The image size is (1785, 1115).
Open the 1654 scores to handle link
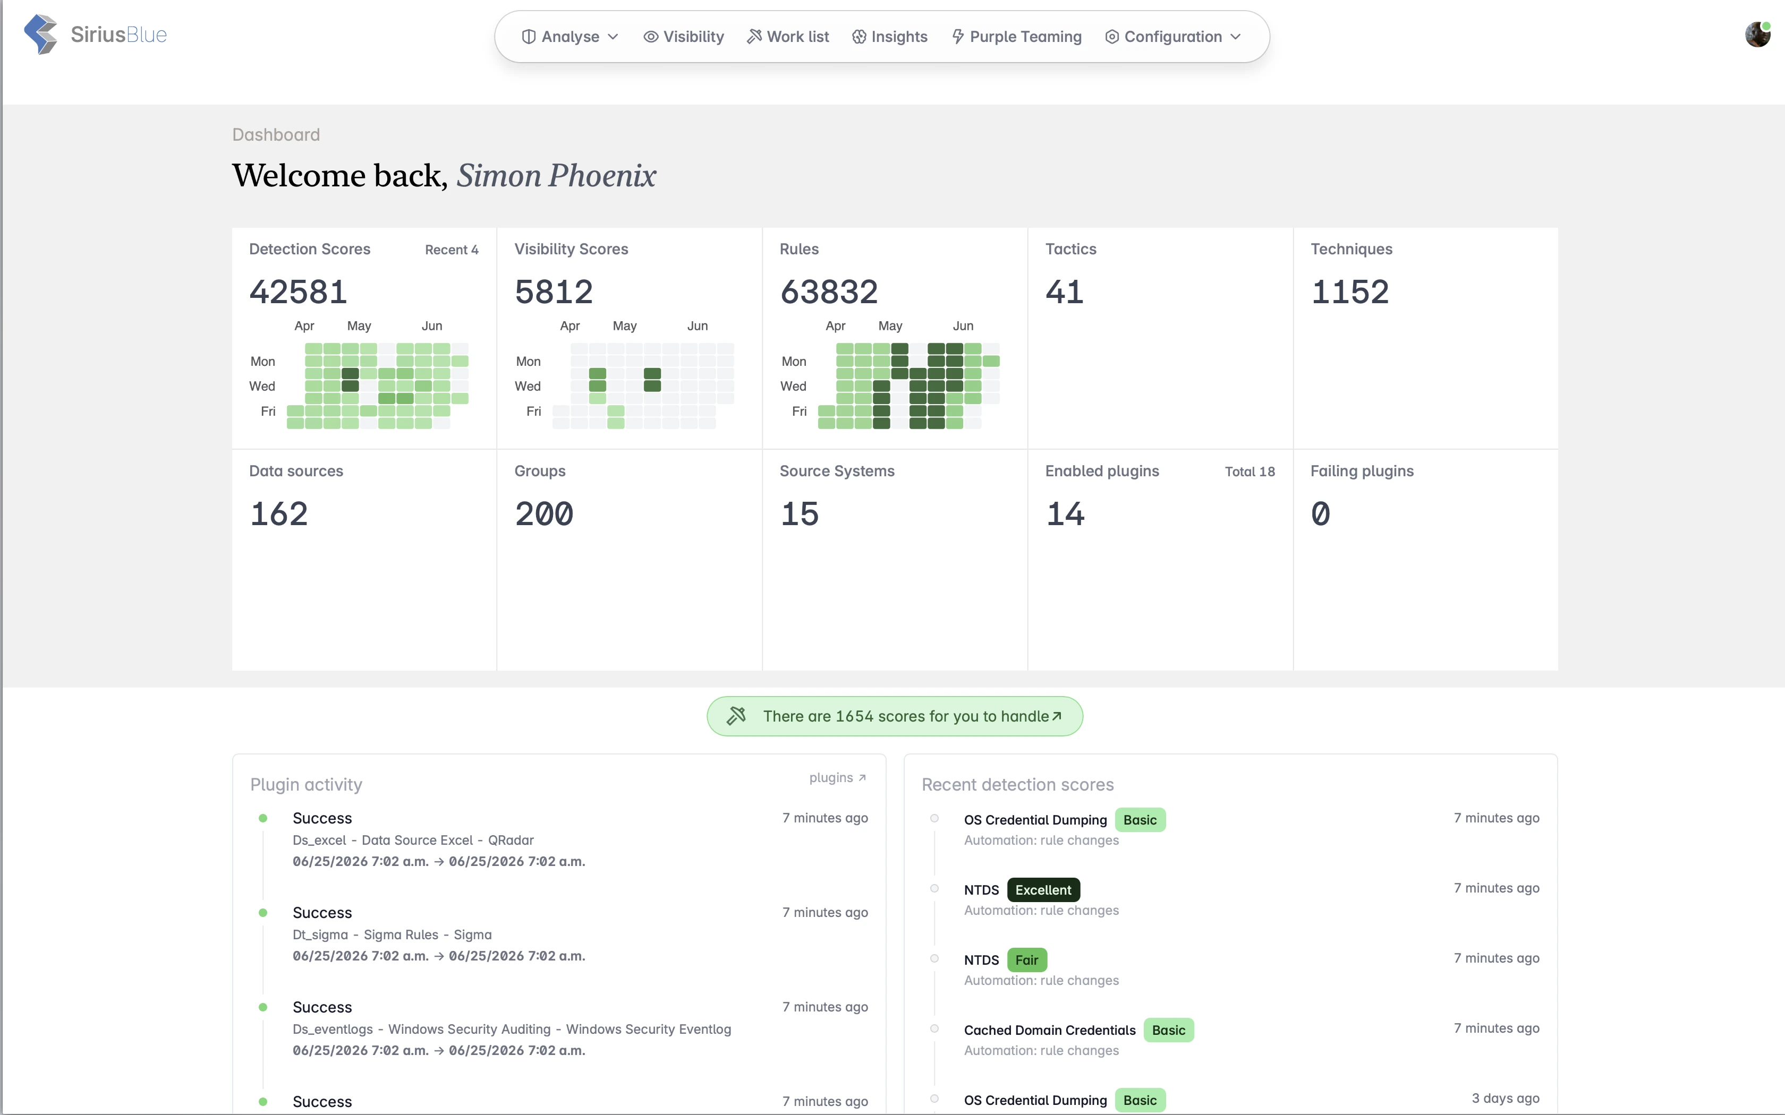click(895, 716)
